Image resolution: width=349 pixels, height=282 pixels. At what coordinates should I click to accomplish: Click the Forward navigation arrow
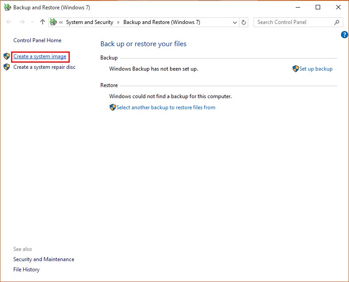pyautogui.click(x=21, y=22)
